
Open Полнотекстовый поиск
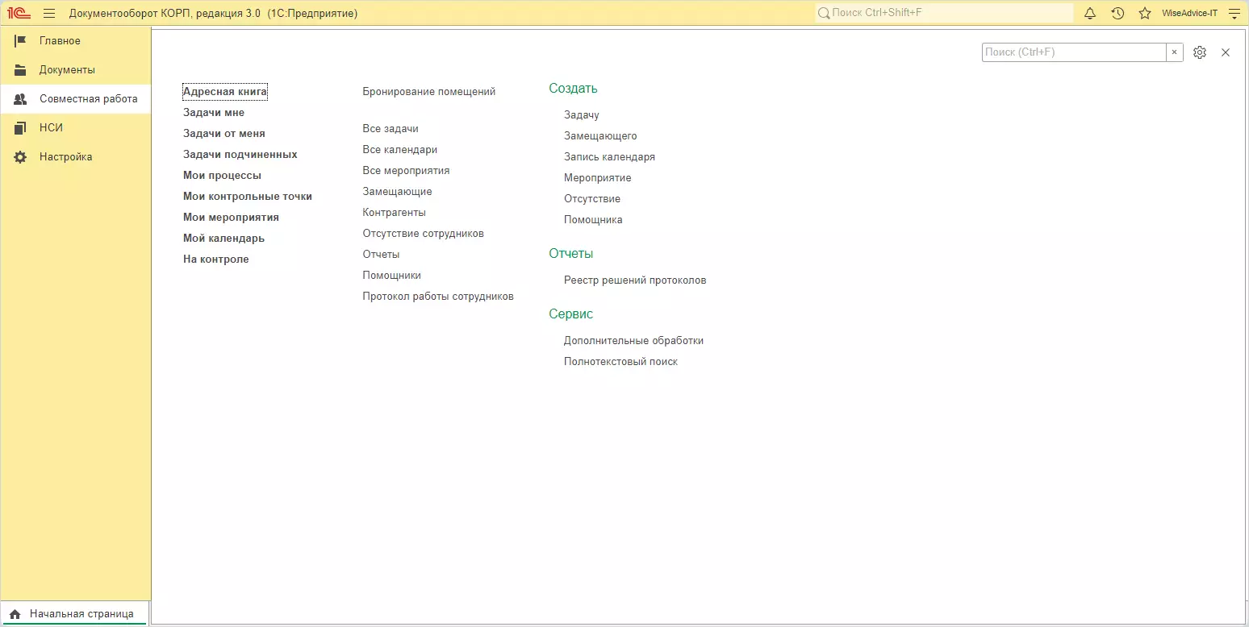(620, 362)
